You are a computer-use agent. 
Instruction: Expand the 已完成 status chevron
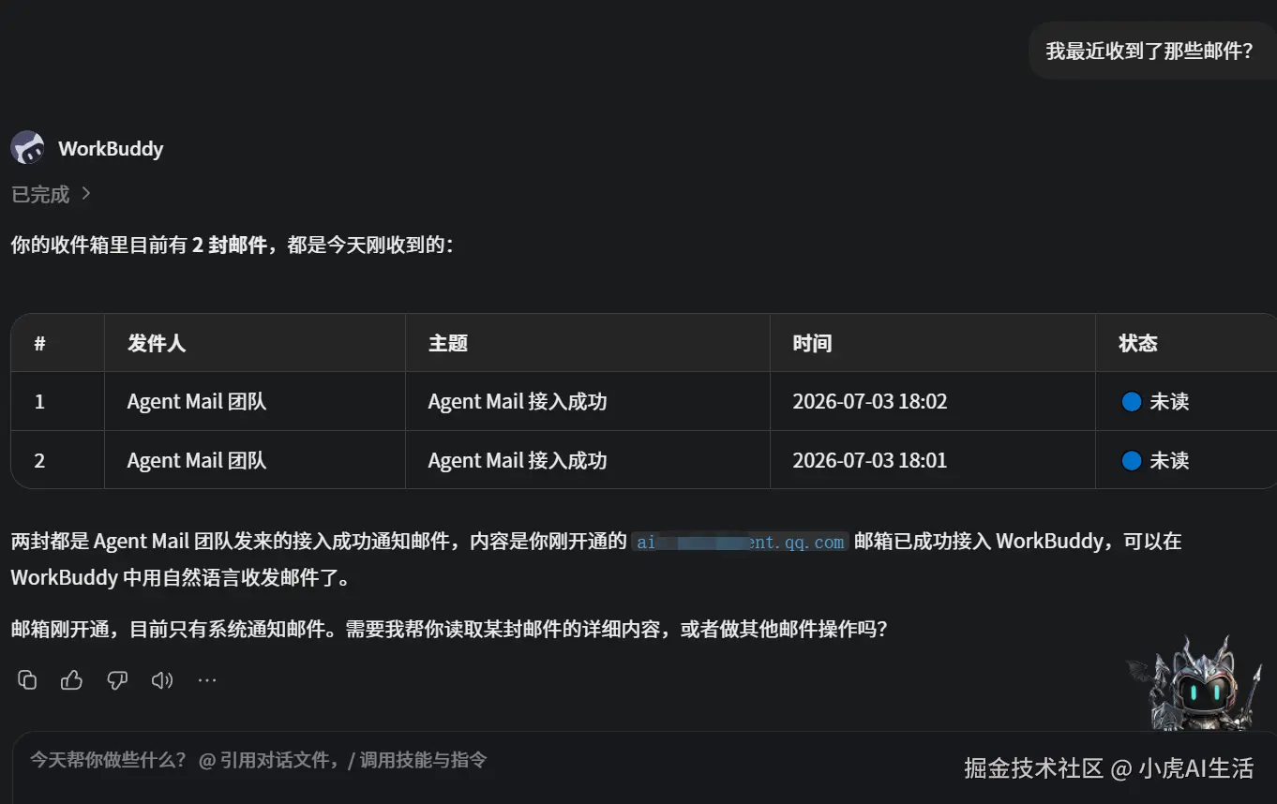coord(86,194)
